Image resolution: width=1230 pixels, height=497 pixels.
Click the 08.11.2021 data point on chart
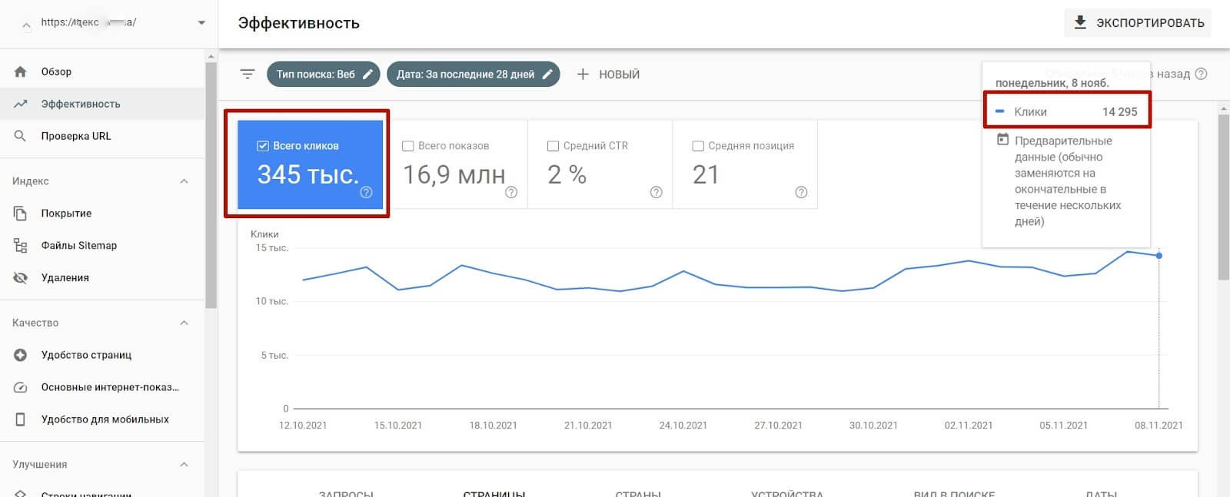click(1159, 256)
